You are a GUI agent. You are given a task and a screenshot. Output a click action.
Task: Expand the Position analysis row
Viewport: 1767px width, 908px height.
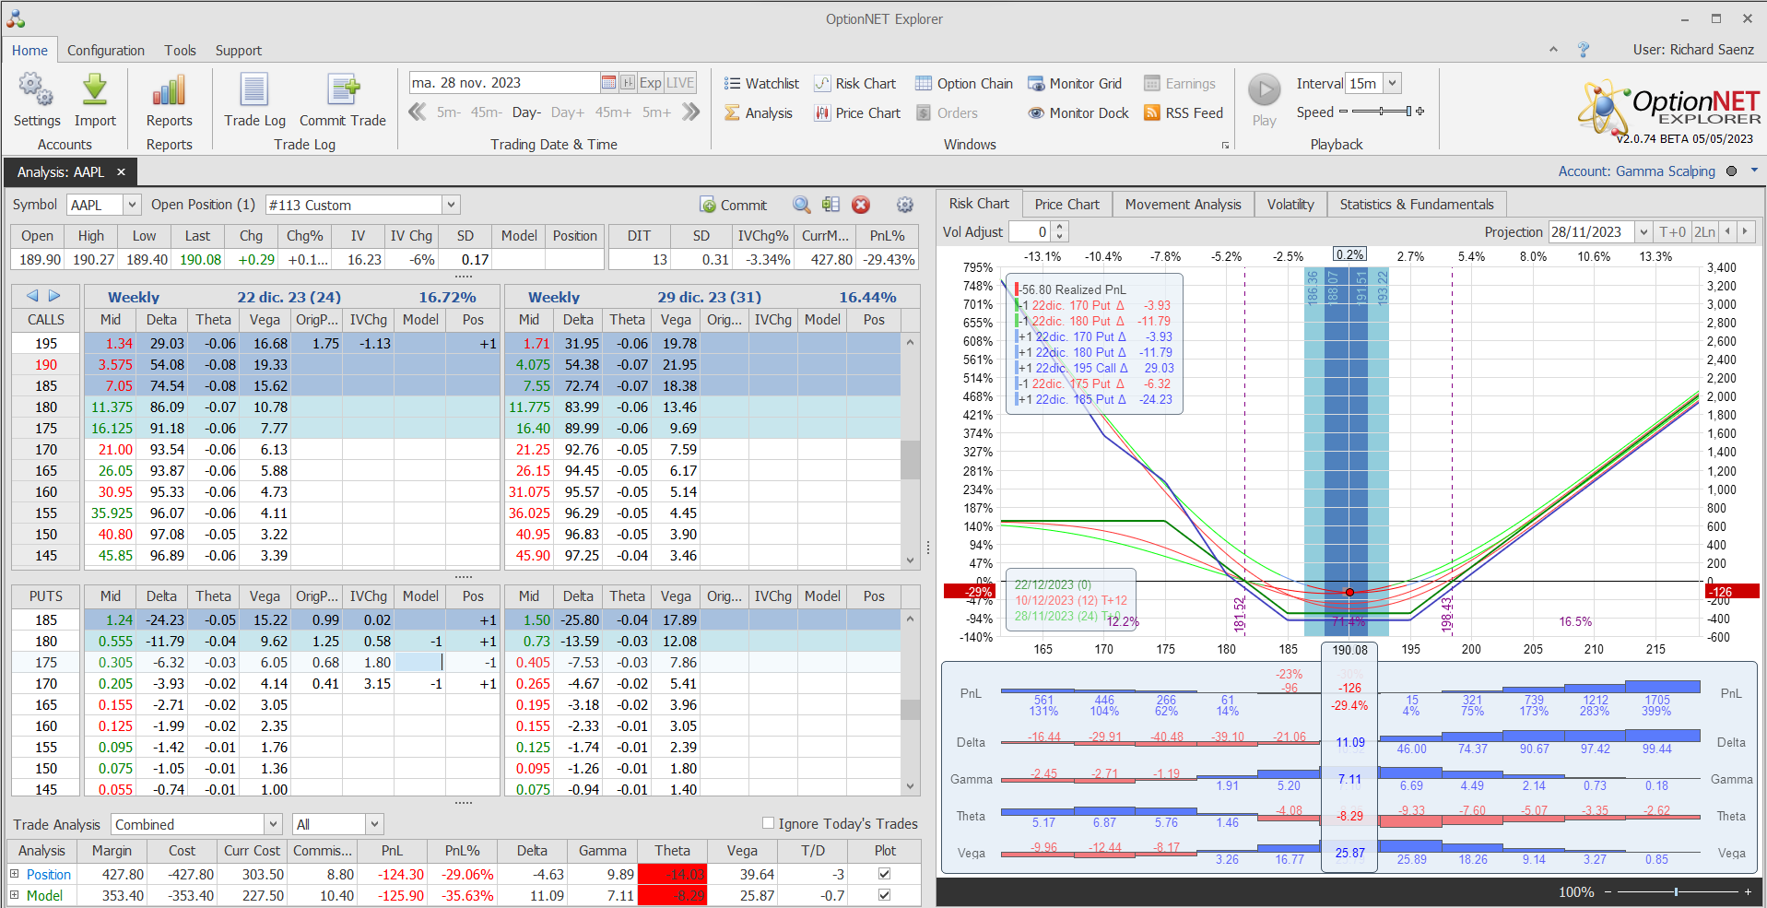pyautogui.click(x=14, y=874)
